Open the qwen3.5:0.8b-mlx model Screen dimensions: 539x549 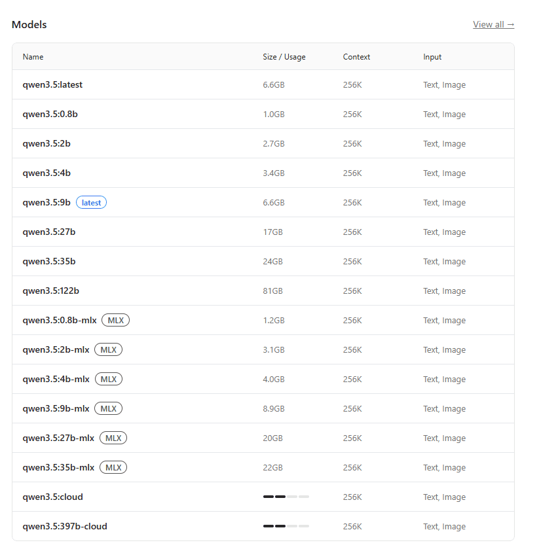pos(60,320)
